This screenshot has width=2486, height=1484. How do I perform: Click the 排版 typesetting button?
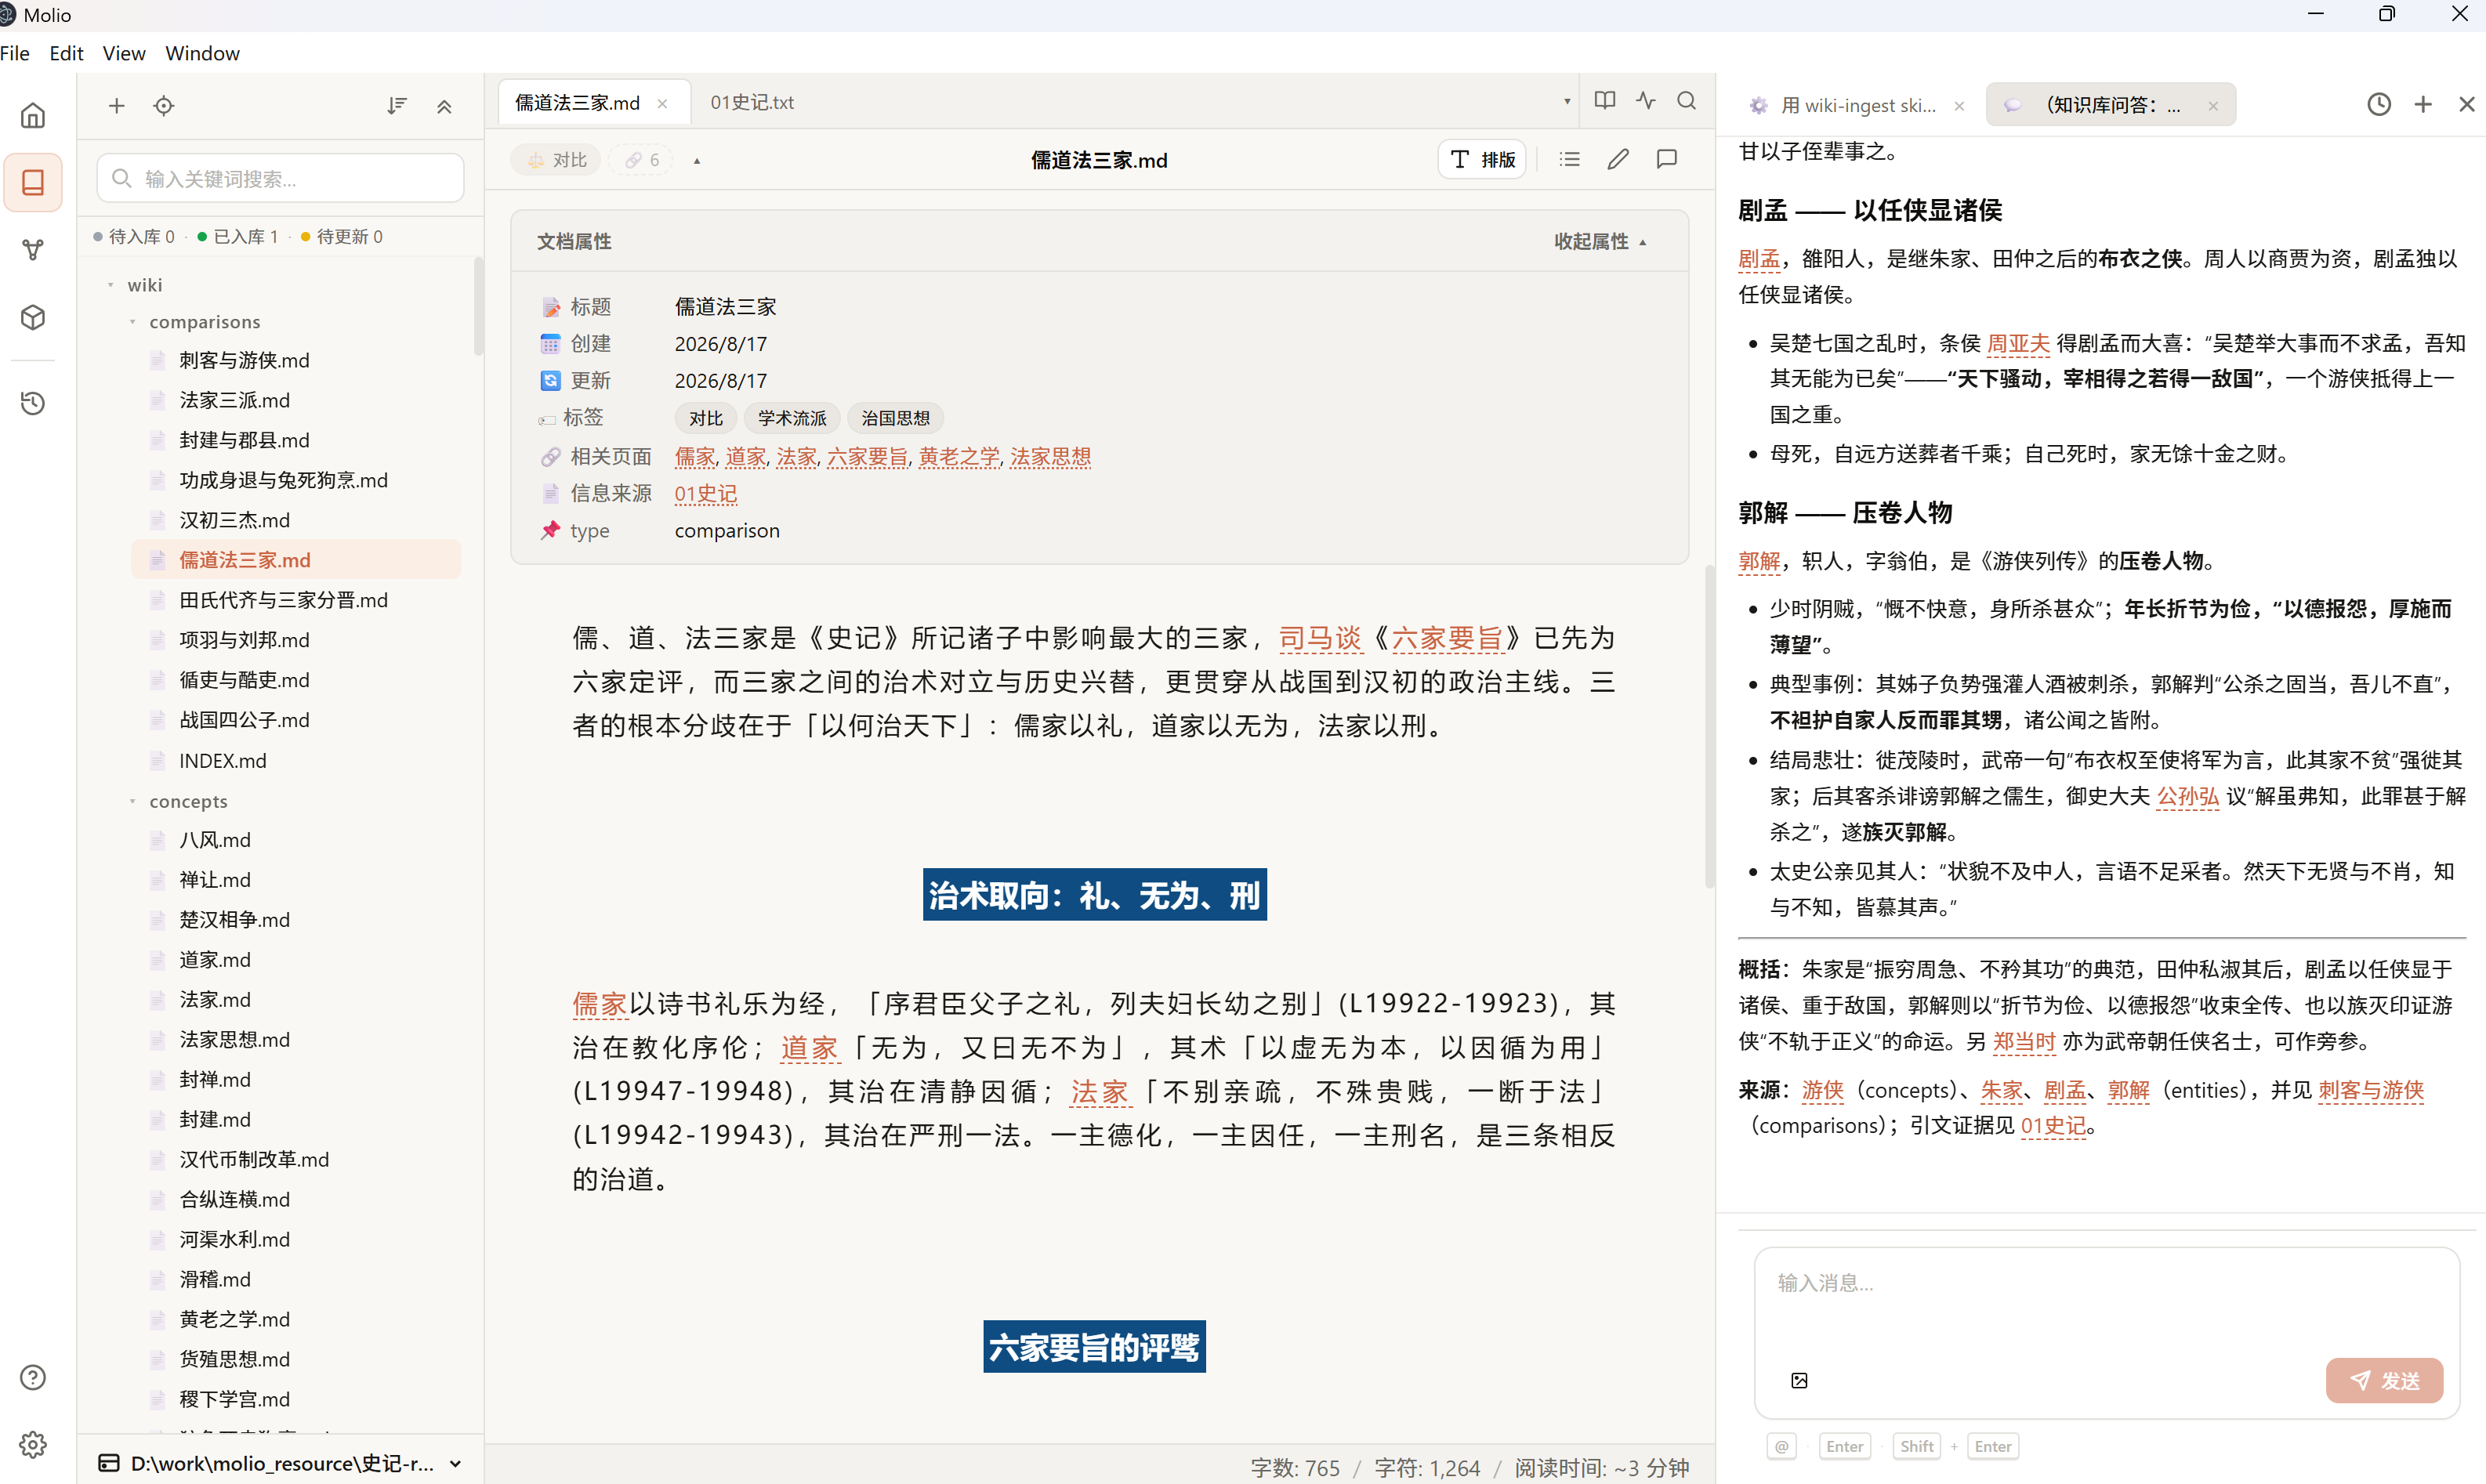(1483, 159)
